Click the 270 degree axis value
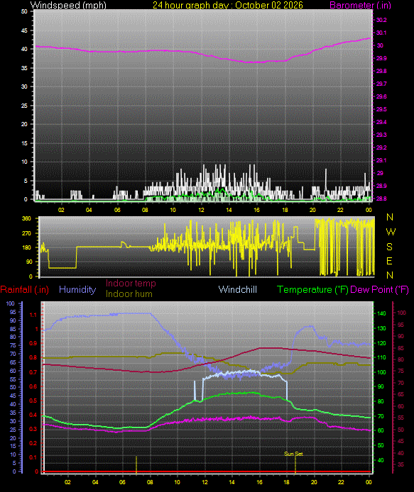 [27, 233]
